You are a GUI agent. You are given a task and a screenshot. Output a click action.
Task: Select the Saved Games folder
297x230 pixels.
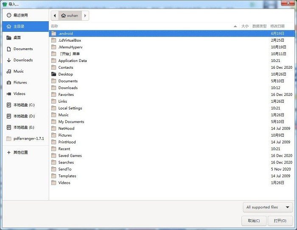click(70, 156)
